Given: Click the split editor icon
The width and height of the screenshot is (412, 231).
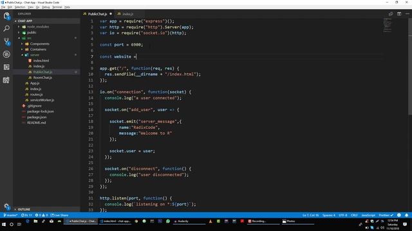Looking at the screenshot, I should click(x=399, y=13).
